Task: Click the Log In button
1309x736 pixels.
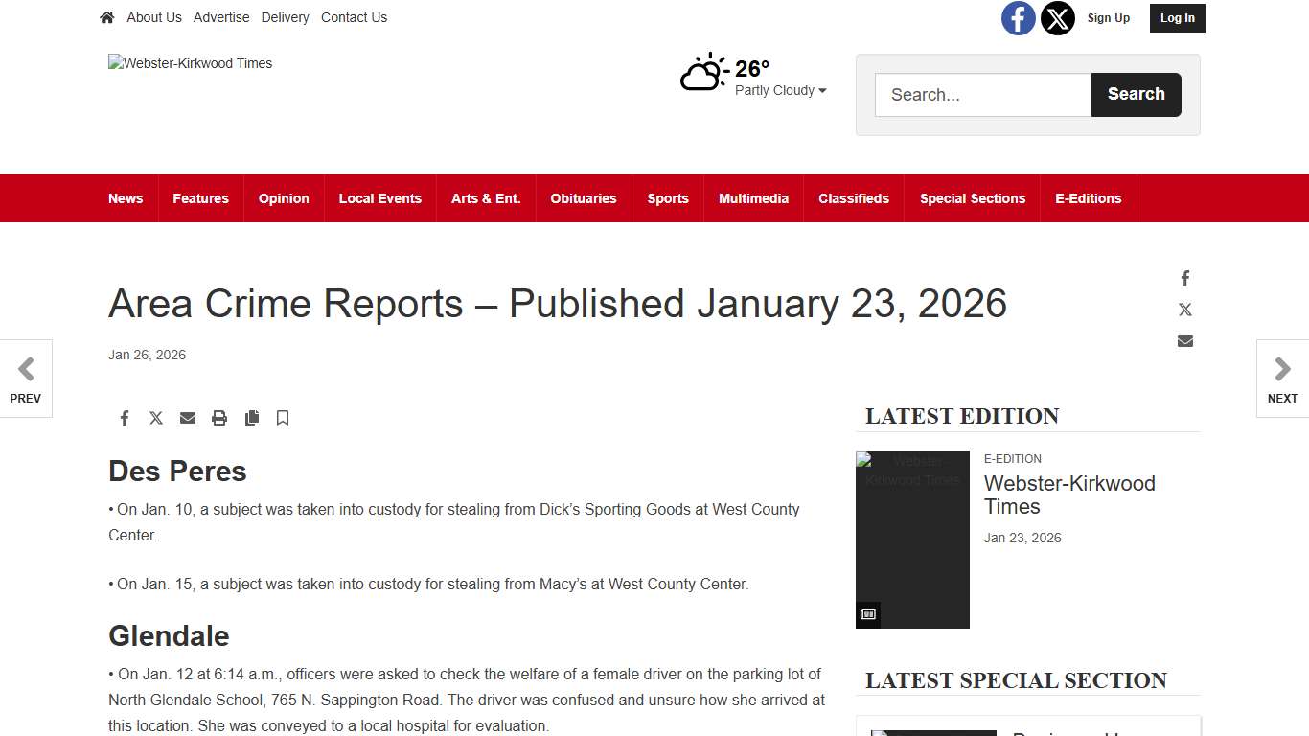Action: (1177, 17)
